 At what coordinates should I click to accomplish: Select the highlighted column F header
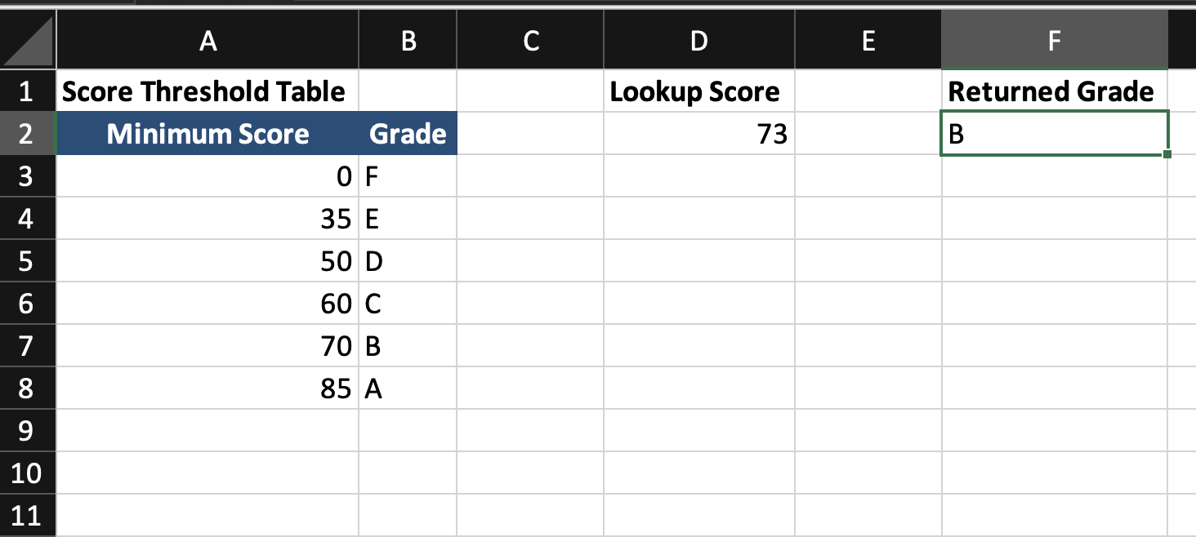[1054, 41]
